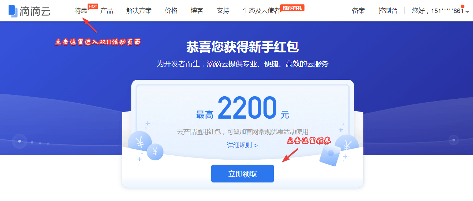This screenshot has height=201, width=473.
Task: Open the 控制台 link
Action: pos(388,11)
